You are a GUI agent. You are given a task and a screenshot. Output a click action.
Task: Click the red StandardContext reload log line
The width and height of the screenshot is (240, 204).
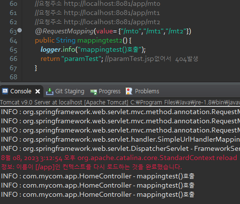(119, 158)
